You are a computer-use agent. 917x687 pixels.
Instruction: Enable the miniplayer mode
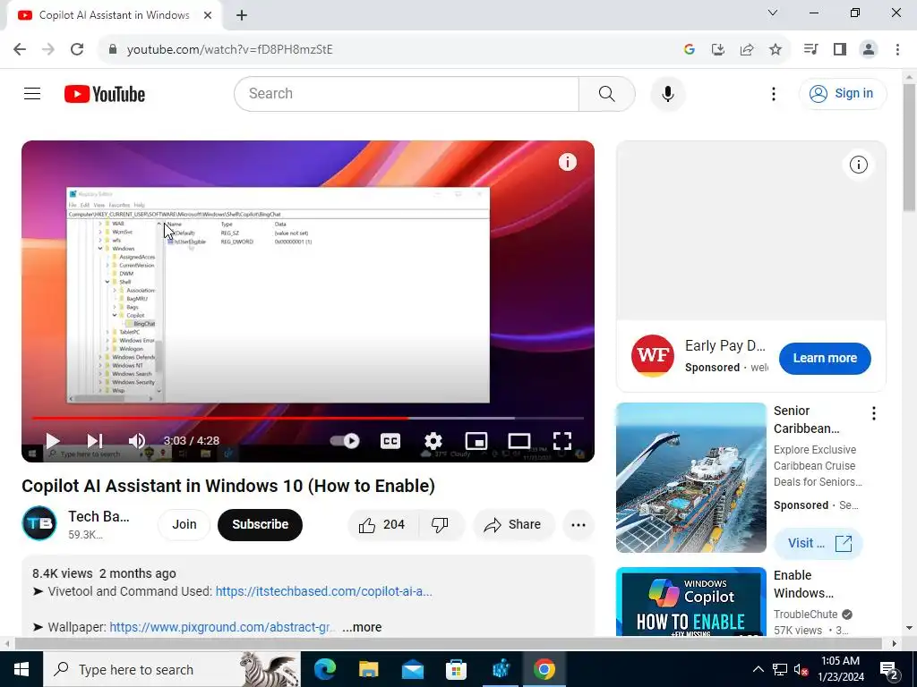click(x=476, y=440)
